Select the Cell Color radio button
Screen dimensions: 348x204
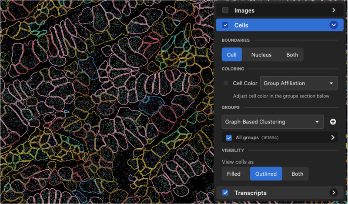[x=226, y=83]
